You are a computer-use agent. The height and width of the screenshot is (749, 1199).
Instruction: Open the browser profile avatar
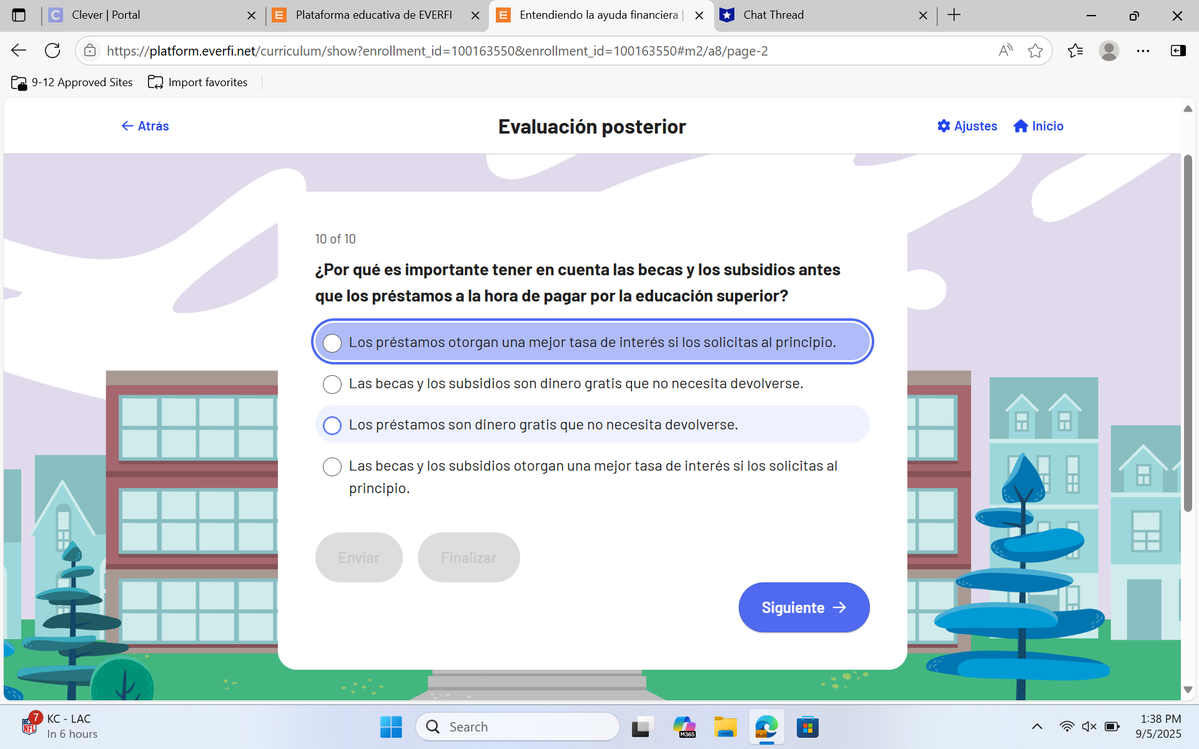pos(1109,51)
